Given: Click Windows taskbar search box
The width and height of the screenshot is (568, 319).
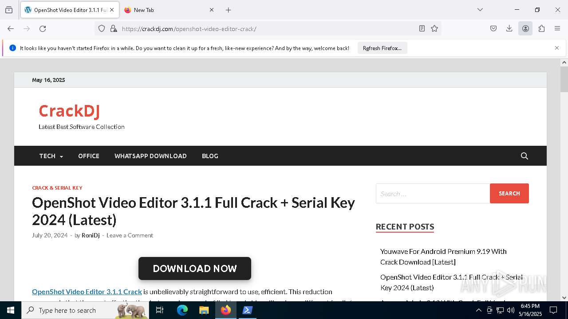Looking at the screenshot, I should [x=85, y=310].
